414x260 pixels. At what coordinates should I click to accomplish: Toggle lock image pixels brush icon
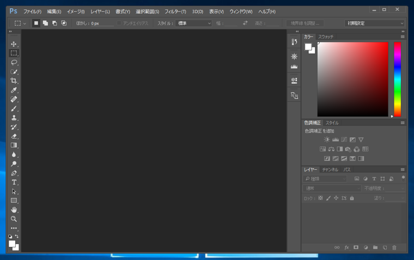tap(328, 198)
